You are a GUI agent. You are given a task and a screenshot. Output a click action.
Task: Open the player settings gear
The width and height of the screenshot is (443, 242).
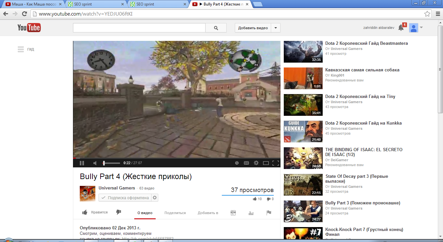[256, 163]
